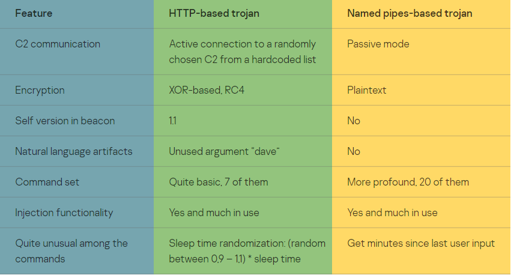Viewport: 511px width, 275px height.
Task: Select the "Passive mode" cell
Action: (x=378, y=44)
